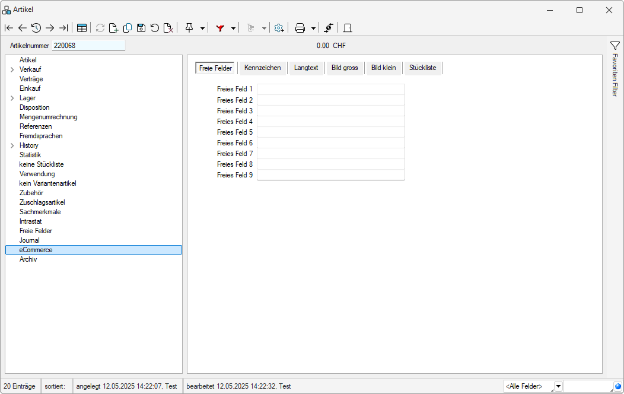Select Mengenumrechnung in the tree
This screenshot has height=394, width=624.
(49, 117)
